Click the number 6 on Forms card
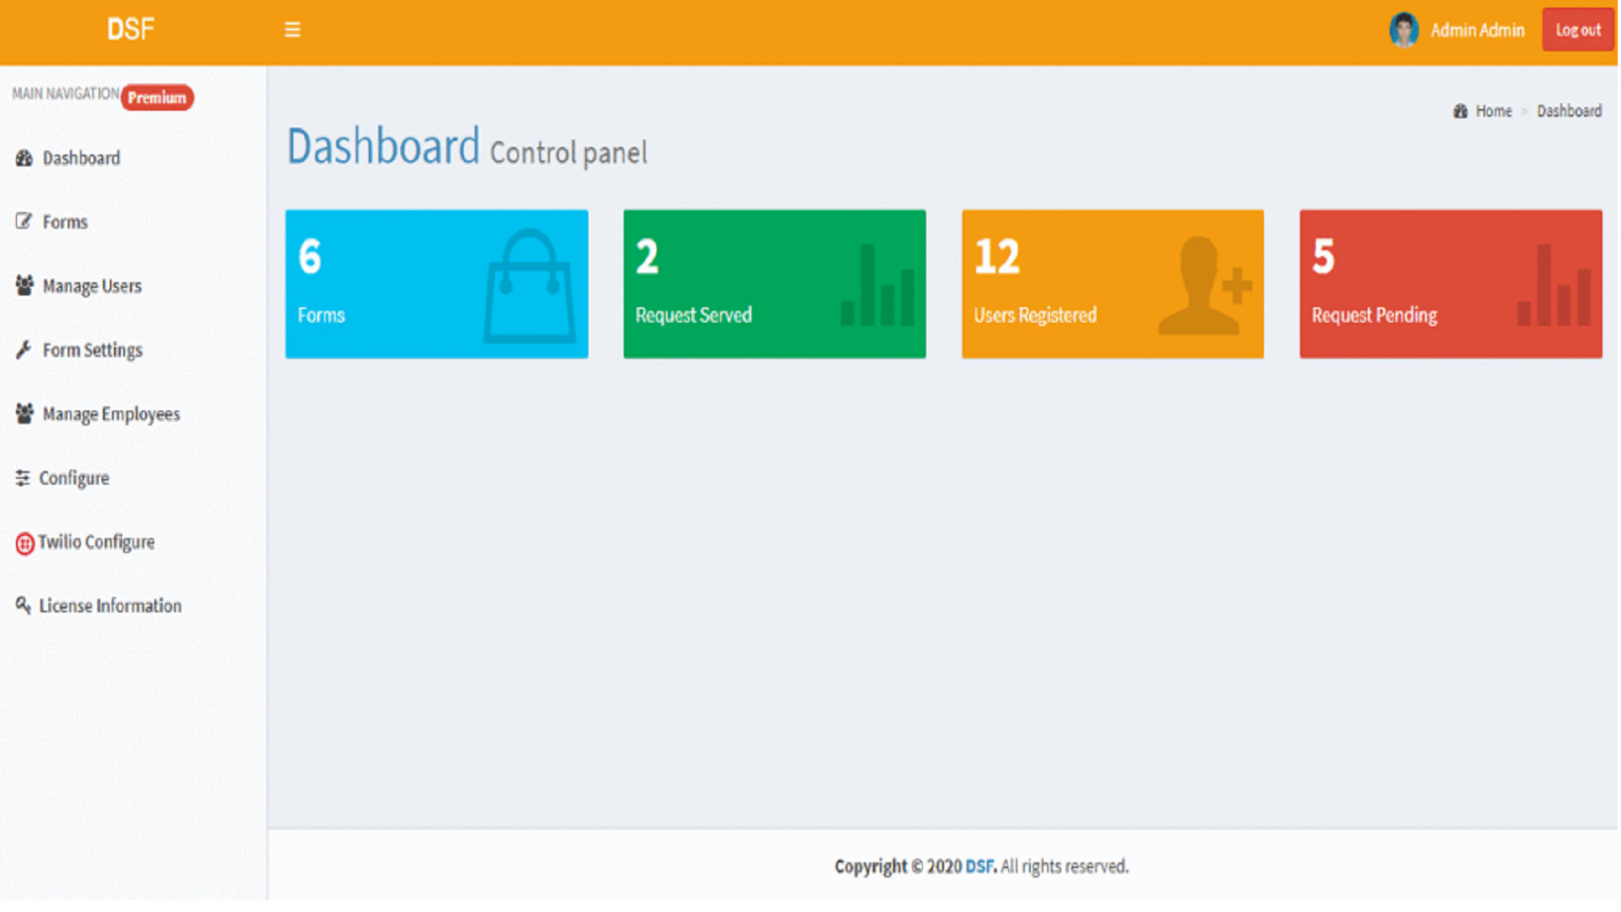 tap(310, 257)
